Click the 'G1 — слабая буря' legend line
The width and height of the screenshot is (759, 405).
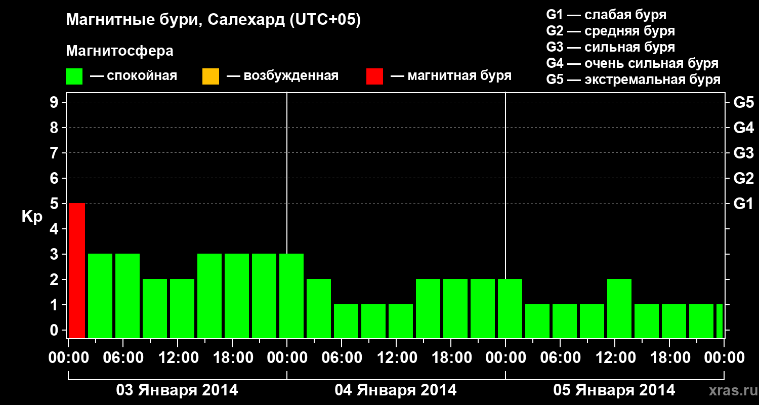606,15
